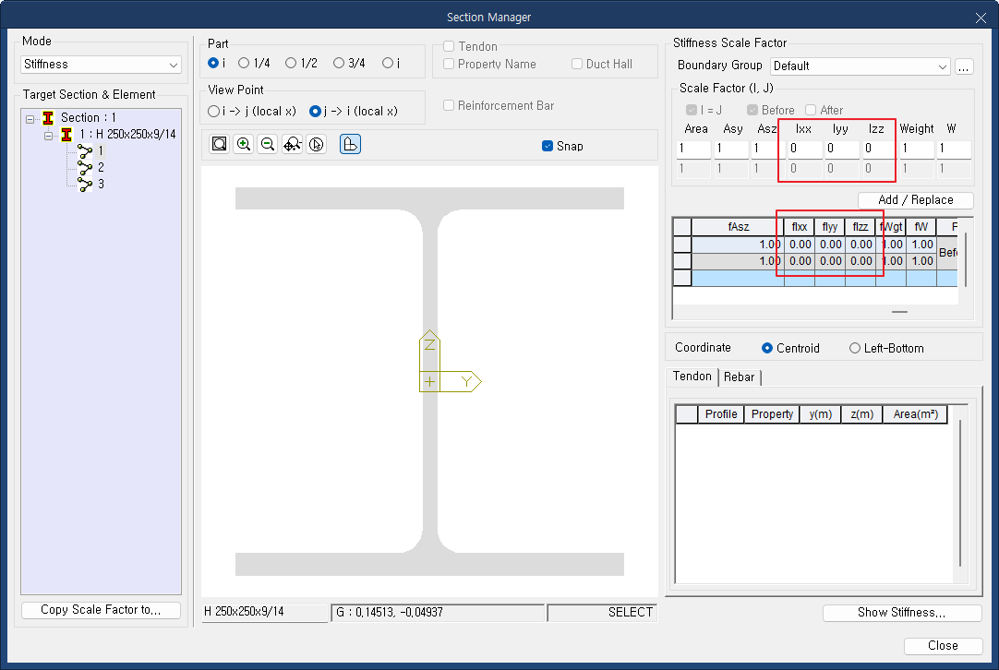
Task: Click element 3 node icon in tree
Action: pos(85,184)
